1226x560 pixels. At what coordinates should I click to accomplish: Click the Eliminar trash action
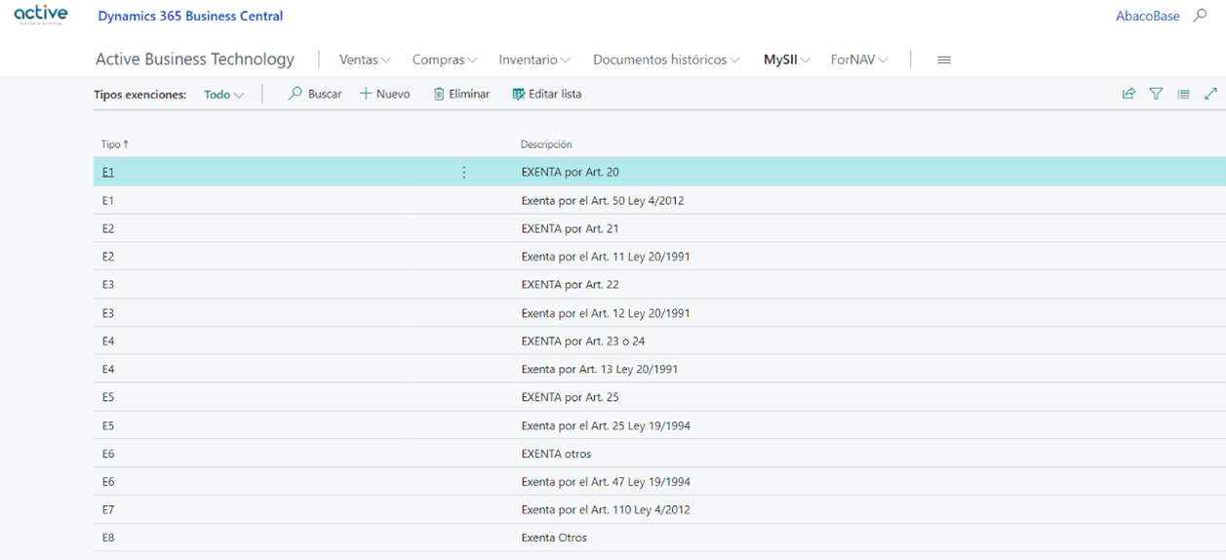pyautogui.click(x=461, y=94)
